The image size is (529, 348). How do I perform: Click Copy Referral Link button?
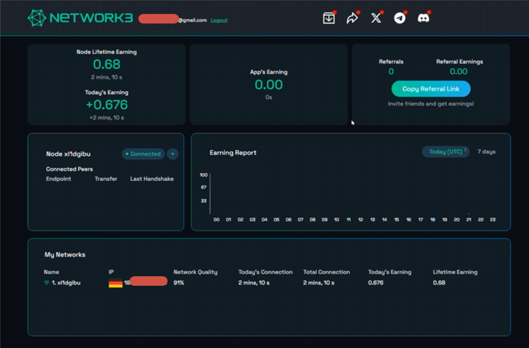pos(431,89)
